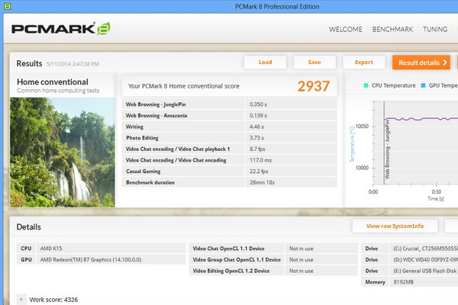Viewport: 458px width, 305px height.
Task: Click the PCMark 8 app icon in title bar
Action: coord(8,6)
